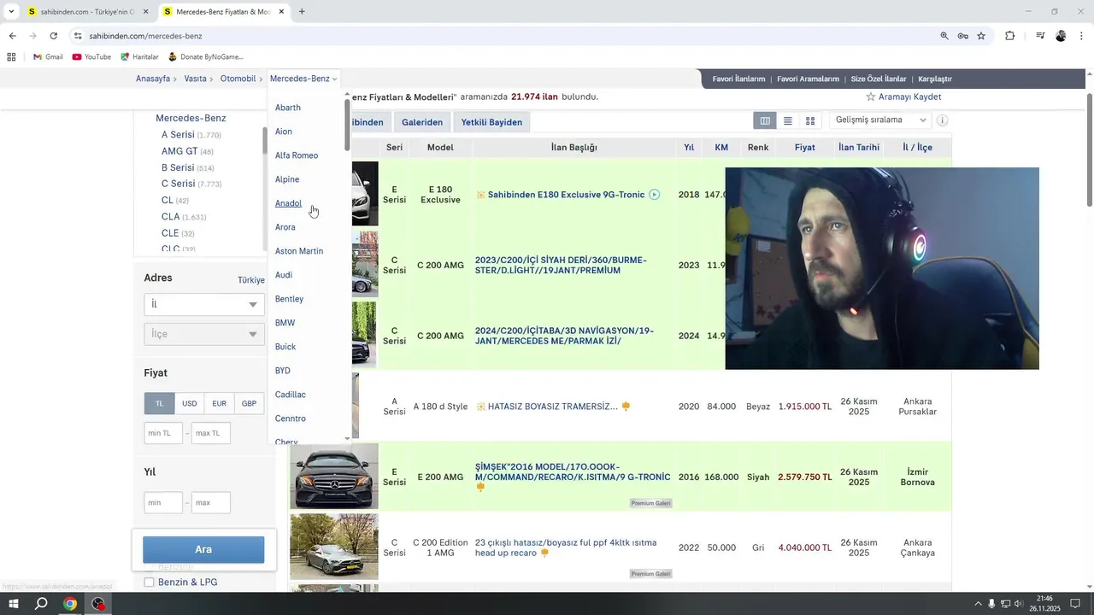Image resolution: width=1094 pixels, height=615 pixels.
Task: Click the max TL price field
Action: click(210, 433)
